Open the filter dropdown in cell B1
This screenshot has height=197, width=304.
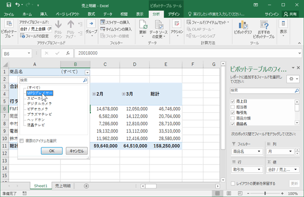point(87,72)
